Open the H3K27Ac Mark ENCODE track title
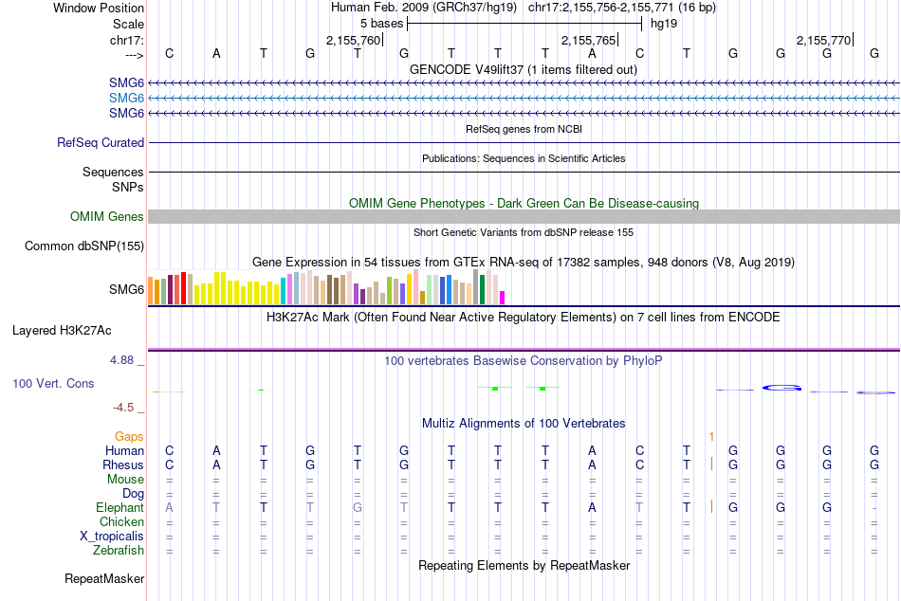The image size is (901, 601). 523,318
